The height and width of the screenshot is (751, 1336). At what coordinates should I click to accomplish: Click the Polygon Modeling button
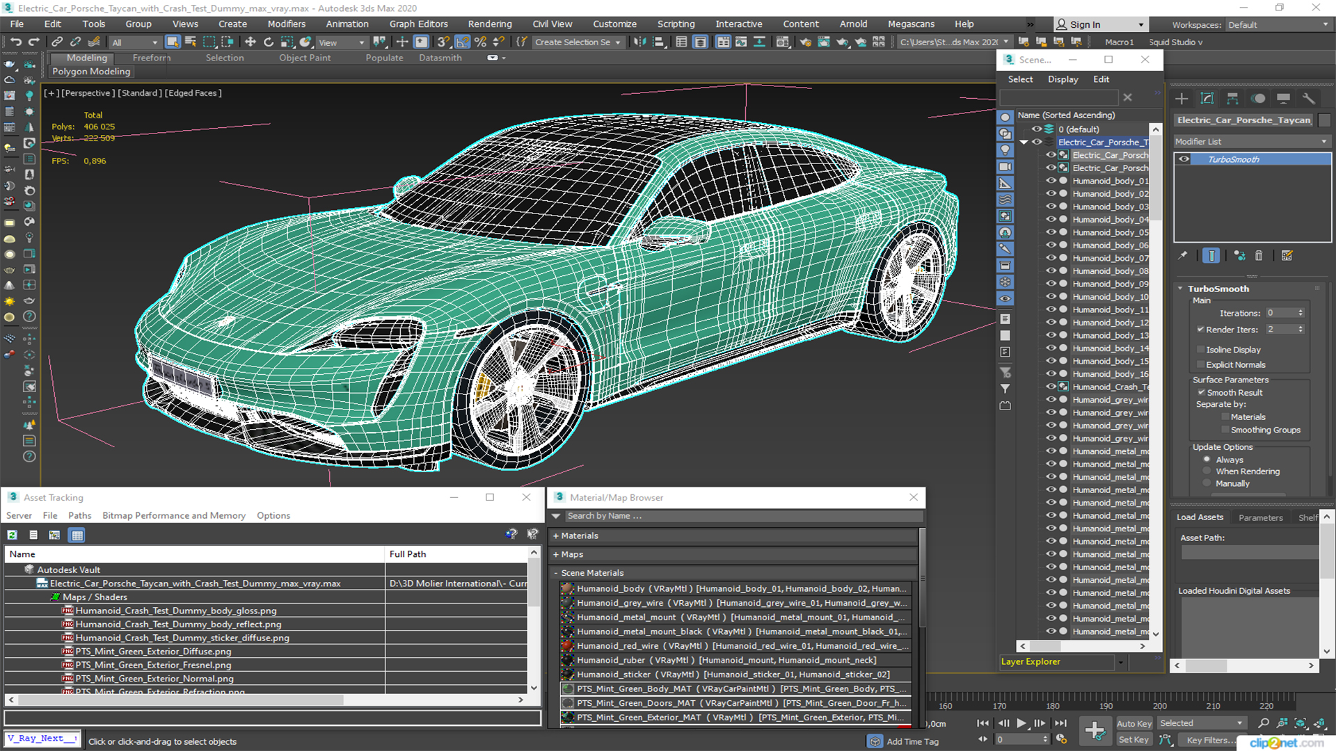pos(91,71)
